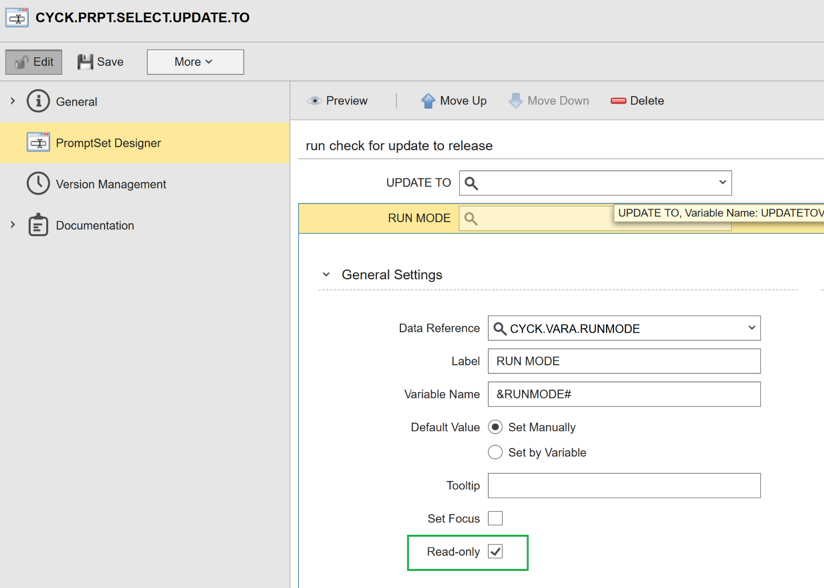824x588 pixels.
Task: Click the Save floppy disk icon
Action: (85, 62)
